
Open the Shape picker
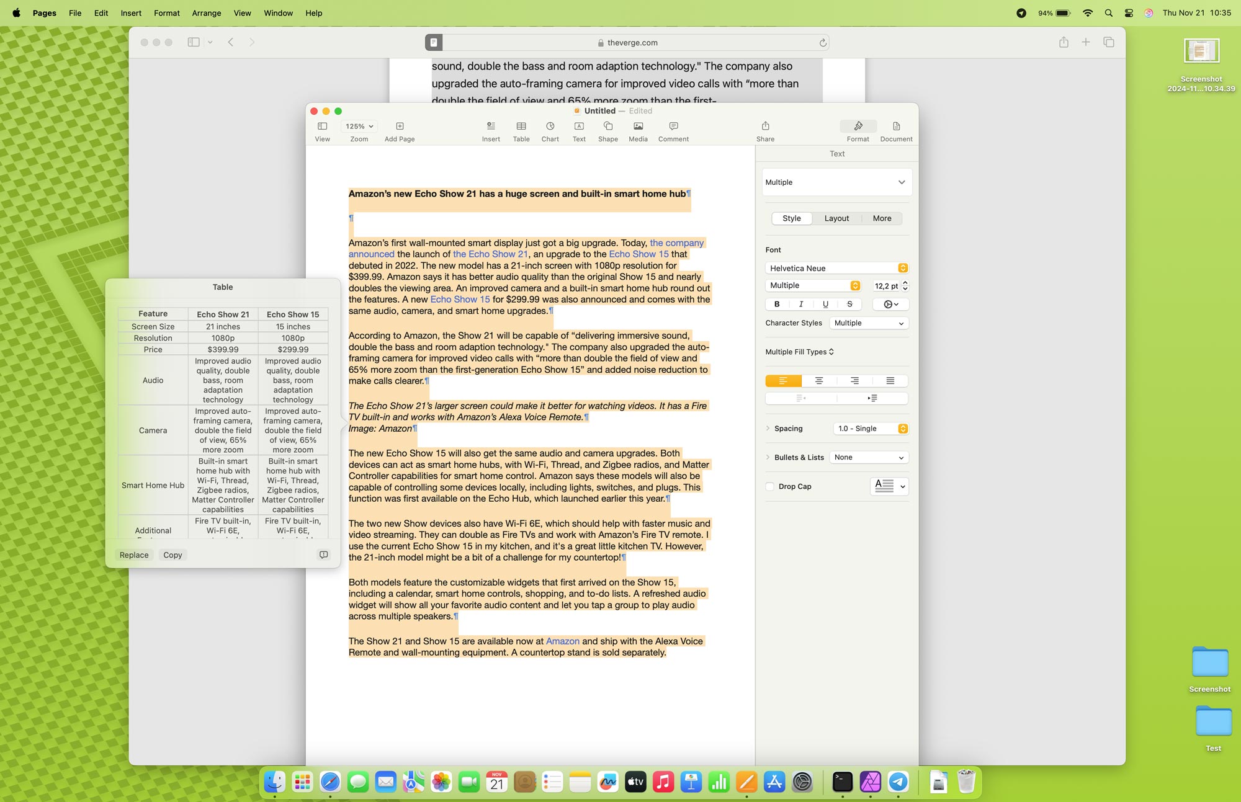click(608, 127)
